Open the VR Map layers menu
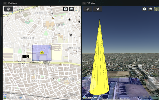The height and width of the screenshot is (100, 159). (151, 9)
